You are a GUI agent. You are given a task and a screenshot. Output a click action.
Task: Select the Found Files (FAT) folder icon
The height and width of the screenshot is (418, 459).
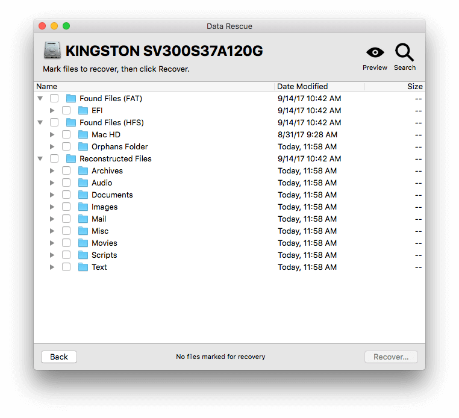[71, 98]
